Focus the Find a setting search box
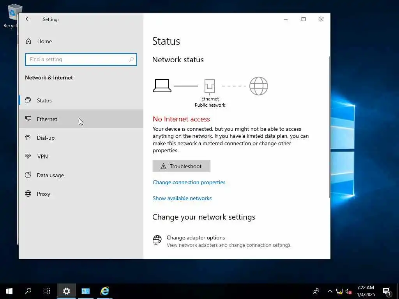 click(81, 60)
